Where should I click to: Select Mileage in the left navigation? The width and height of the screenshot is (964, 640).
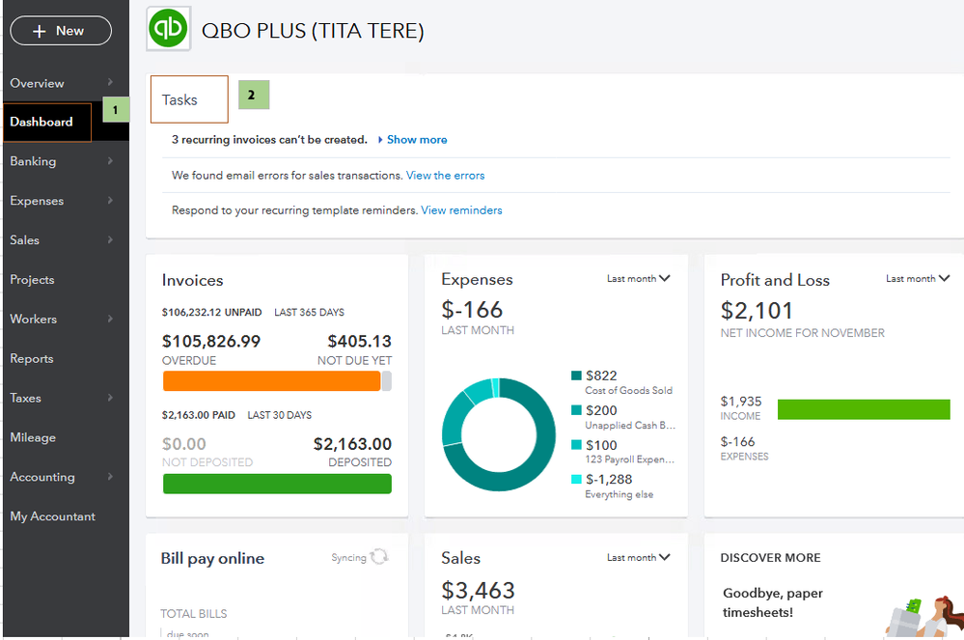(33, 437)
